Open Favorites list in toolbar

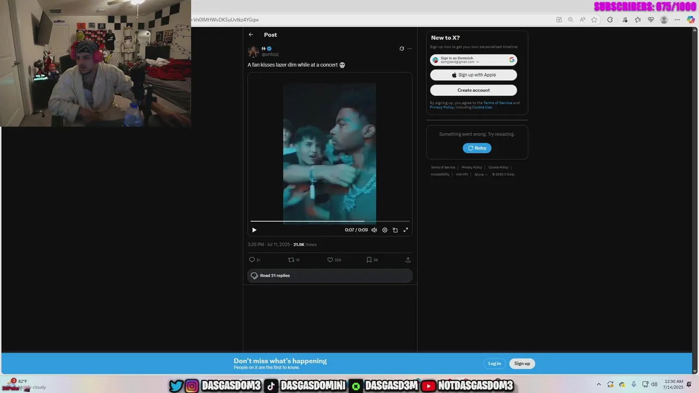click(x=638, y=20)
